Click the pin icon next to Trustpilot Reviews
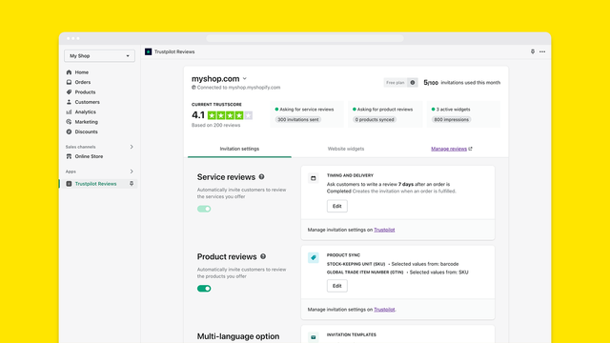610x343 pixels. tap(132, 184)
